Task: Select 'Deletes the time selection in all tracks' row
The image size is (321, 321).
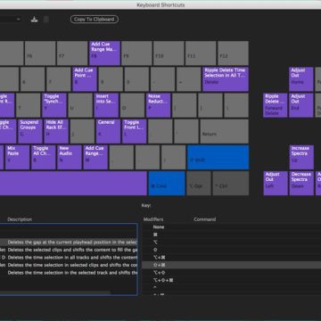Action: [69, 258]
